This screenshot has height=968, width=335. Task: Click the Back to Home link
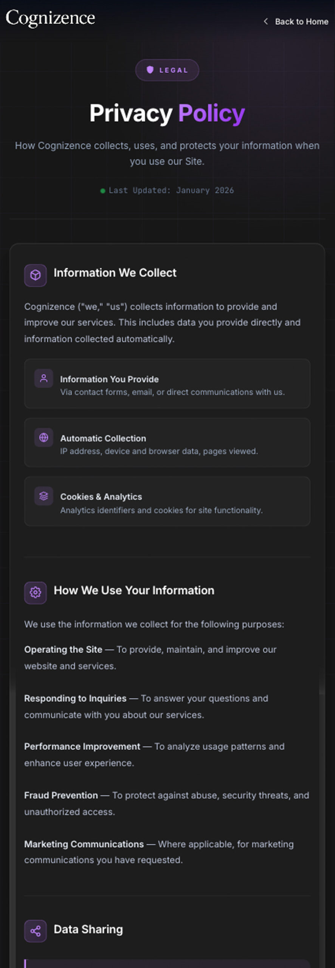pos(301,21)
